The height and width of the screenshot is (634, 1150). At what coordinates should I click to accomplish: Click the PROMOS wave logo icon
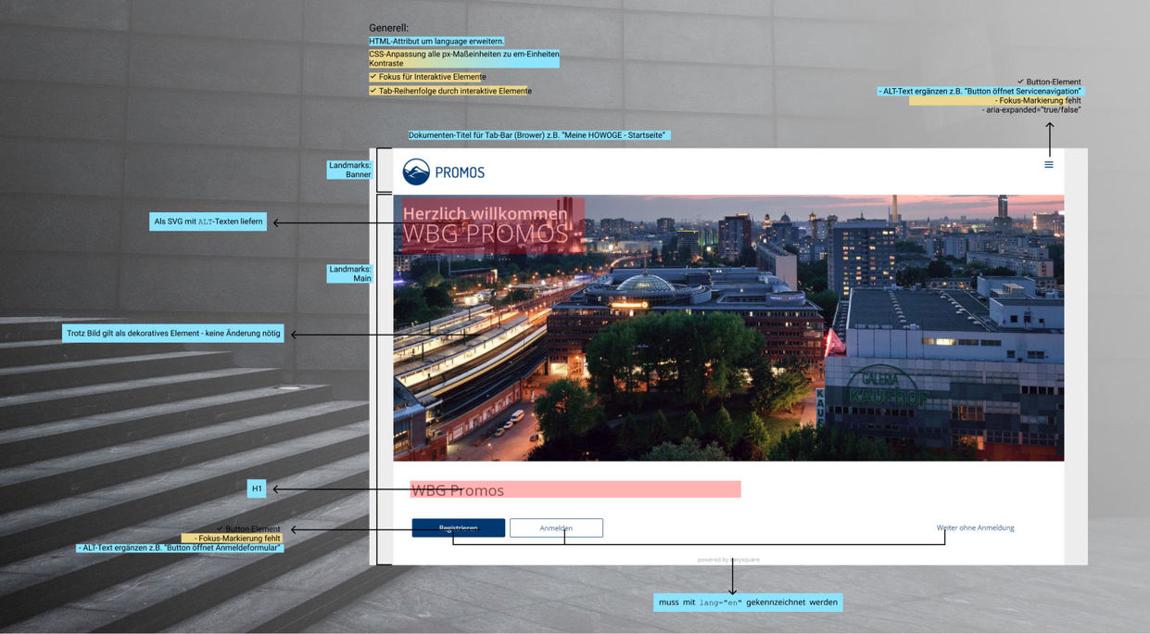click(x=414, y=171)
